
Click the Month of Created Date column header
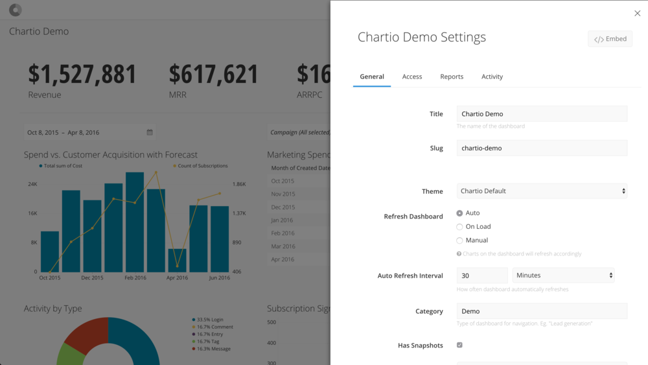click(x=301, y=168)
